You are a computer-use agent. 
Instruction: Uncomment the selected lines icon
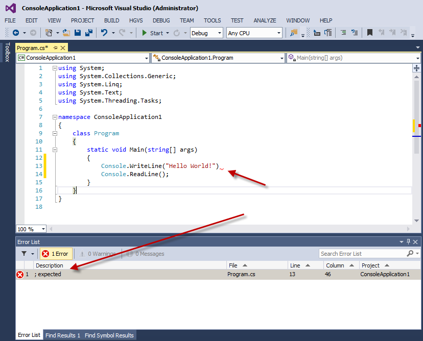(355, 33)
